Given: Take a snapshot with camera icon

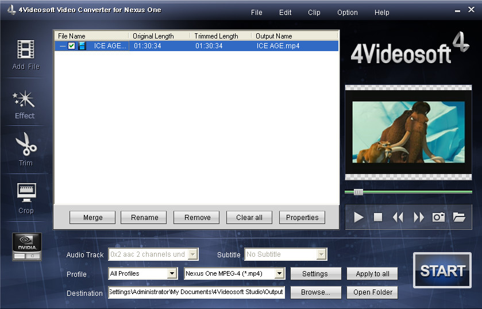Looking at the screenshot, I should (x=439, y=217).
